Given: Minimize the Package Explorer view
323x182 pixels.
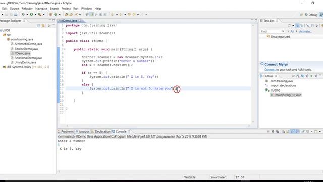Looking at the screenshot, I should coord(50,20).
